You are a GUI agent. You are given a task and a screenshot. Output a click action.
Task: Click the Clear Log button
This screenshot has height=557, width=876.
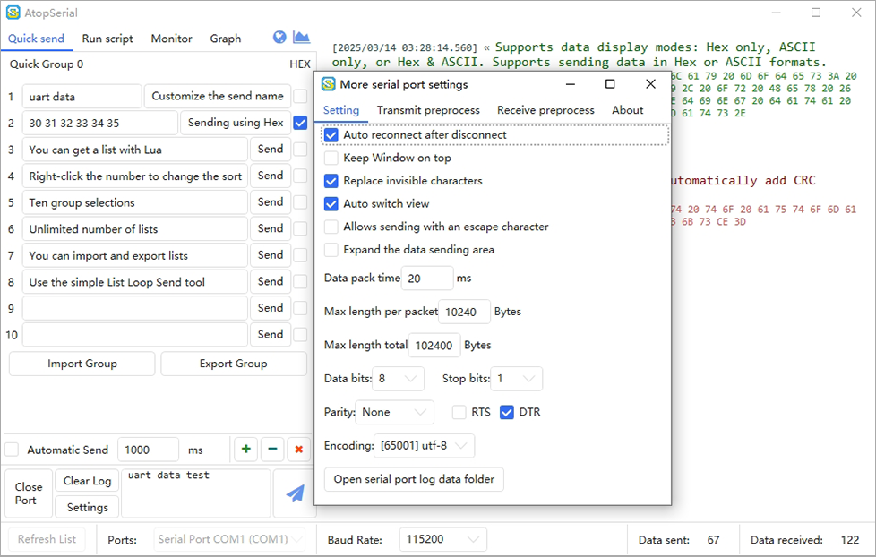pyautogui.click(x=87, y=481)
